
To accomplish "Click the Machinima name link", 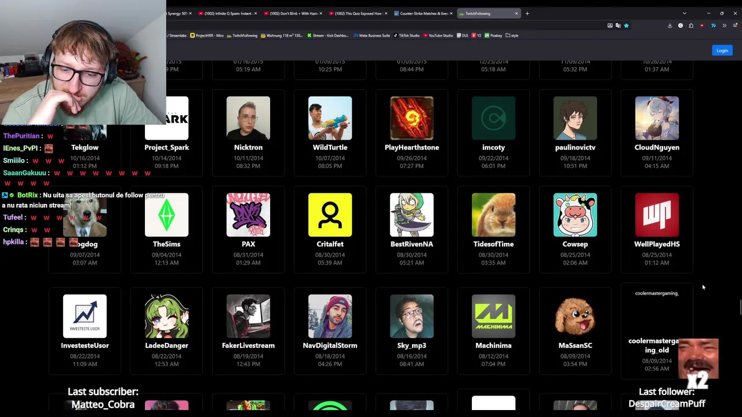I will click(x=493, y=345).
